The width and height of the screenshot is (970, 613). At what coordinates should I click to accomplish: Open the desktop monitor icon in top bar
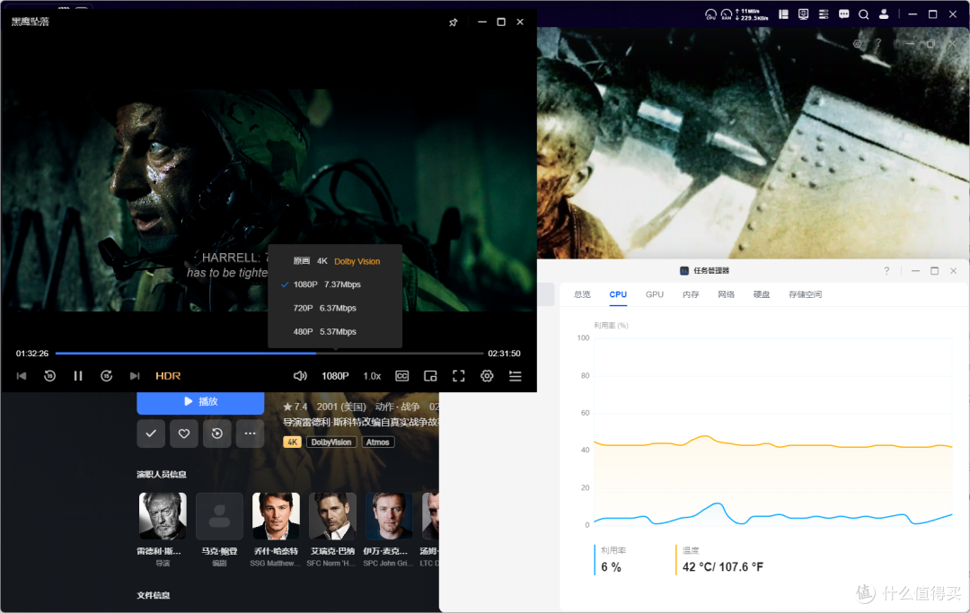click(804, 14)
